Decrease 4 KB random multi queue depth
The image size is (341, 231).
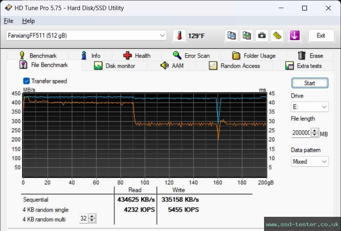tap(92, 220)
